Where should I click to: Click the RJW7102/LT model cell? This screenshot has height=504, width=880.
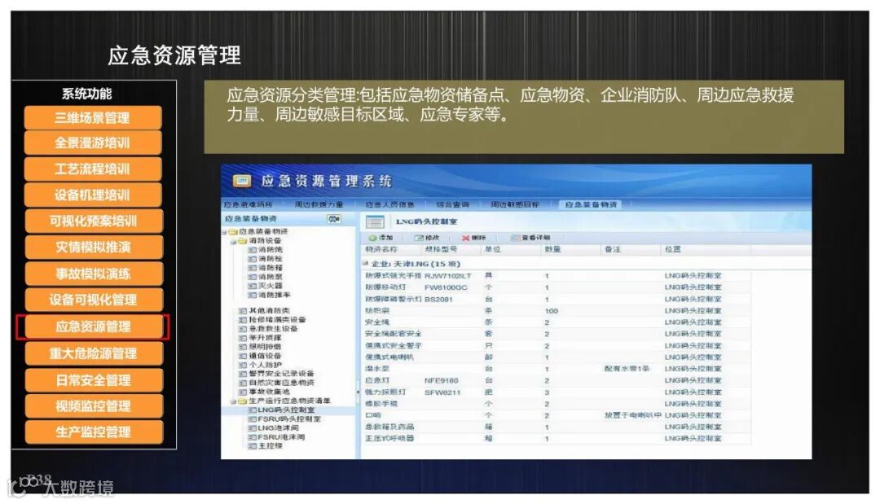448,276
